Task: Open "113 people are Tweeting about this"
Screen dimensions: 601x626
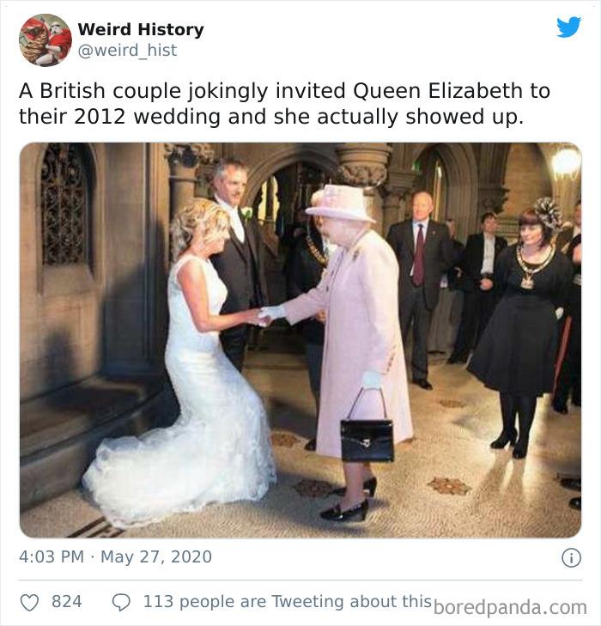Action: [287, 602]
